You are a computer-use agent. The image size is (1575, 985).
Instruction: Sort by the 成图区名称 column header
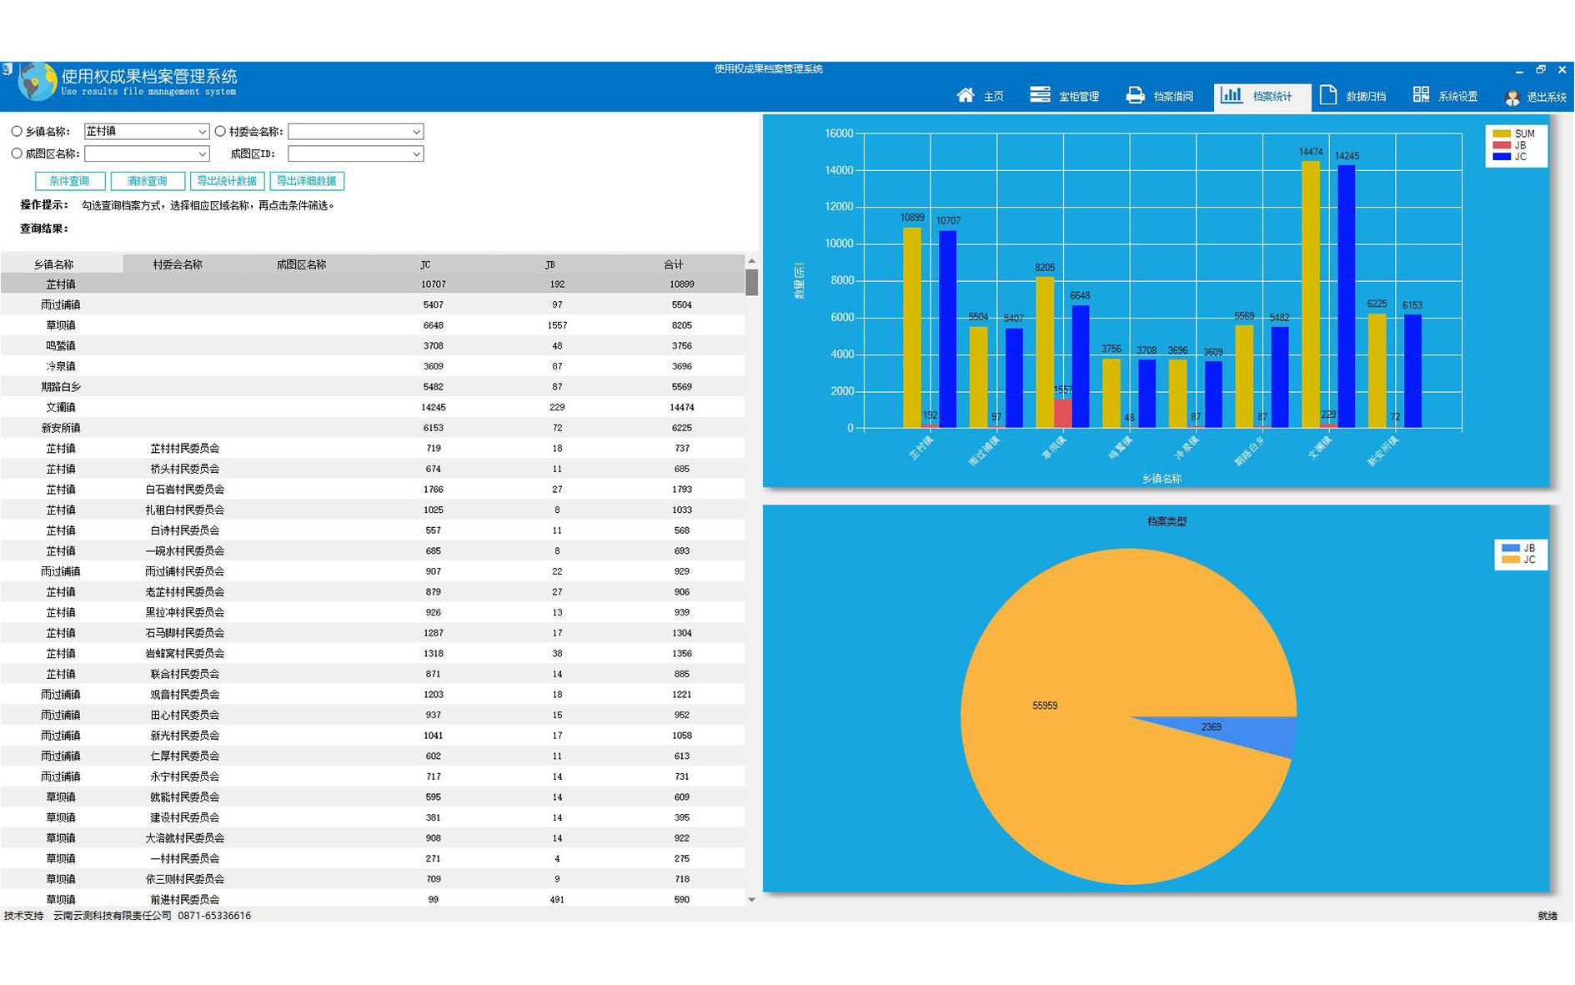308,264
